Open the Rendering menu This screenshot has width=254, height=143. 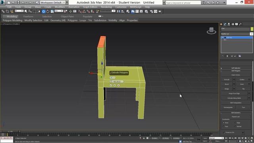106,7
